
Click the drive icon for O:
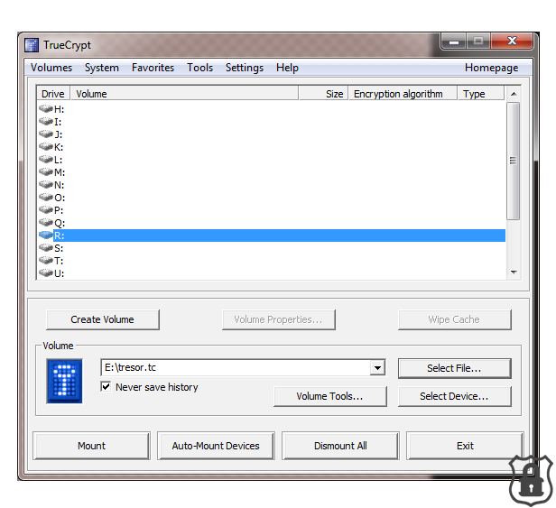(46, 197)
